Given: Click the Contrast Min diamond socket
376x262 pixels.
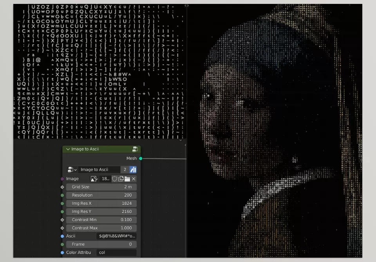Looking at the screenshot, I should point(62,220).
